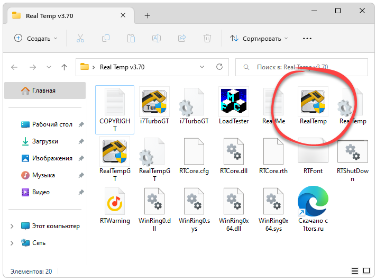Unpin Рабочий стол via its pin icon
Image resolution: width=376 pixels, height=280 pixels.
(81, 124)
